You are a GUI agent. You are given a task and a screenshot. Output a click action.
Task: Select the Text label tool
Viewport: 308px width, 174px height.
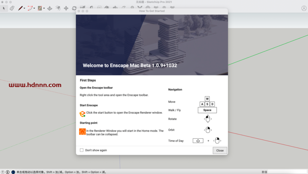[99, 7]
